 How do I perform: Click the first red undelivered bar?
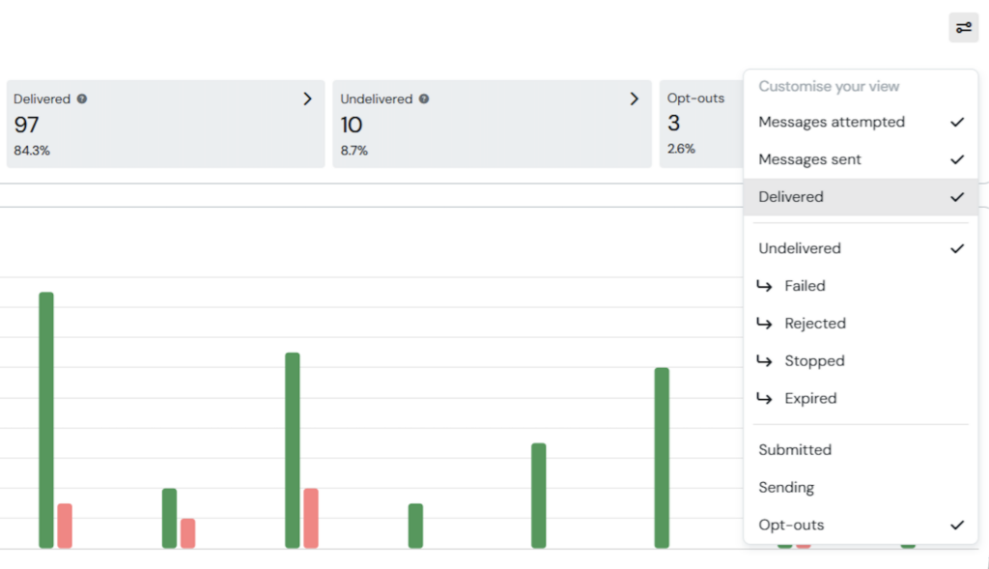[x=65, y=526]
